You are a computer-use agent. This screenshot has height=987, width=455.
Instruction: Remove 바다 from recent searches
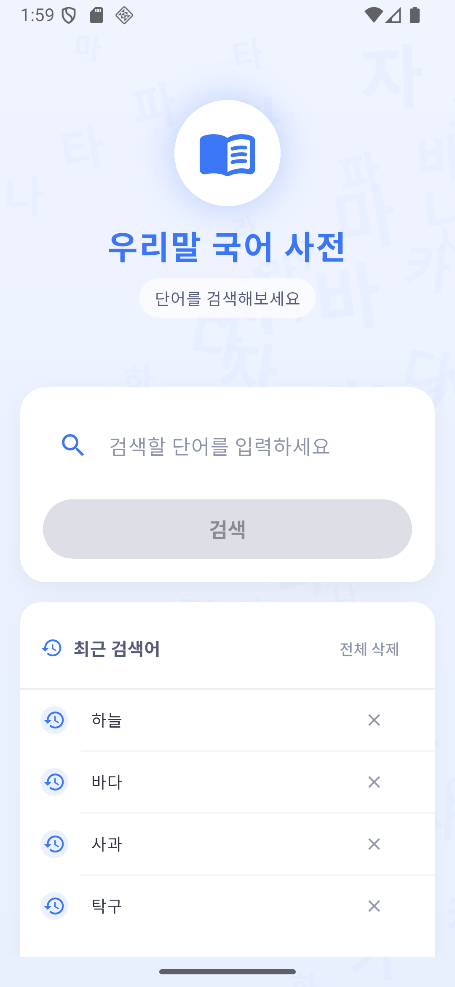click(x=374, y=782)
